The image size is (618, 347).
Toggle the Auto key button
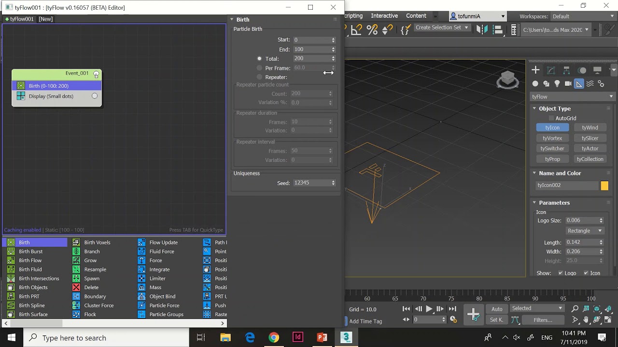click(497, 309)
